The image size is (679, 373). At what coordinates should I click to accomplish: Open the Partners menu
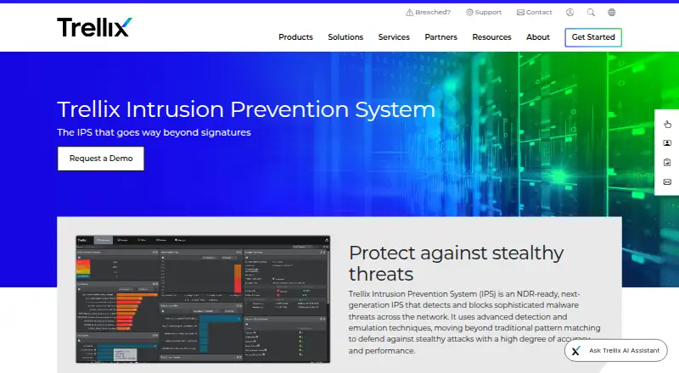[441, 37]
